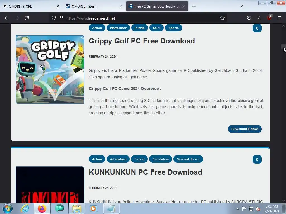Open the Grippy Golf PC Free Download title
Viewport: 286px width, 214px height.
(142, 41)
